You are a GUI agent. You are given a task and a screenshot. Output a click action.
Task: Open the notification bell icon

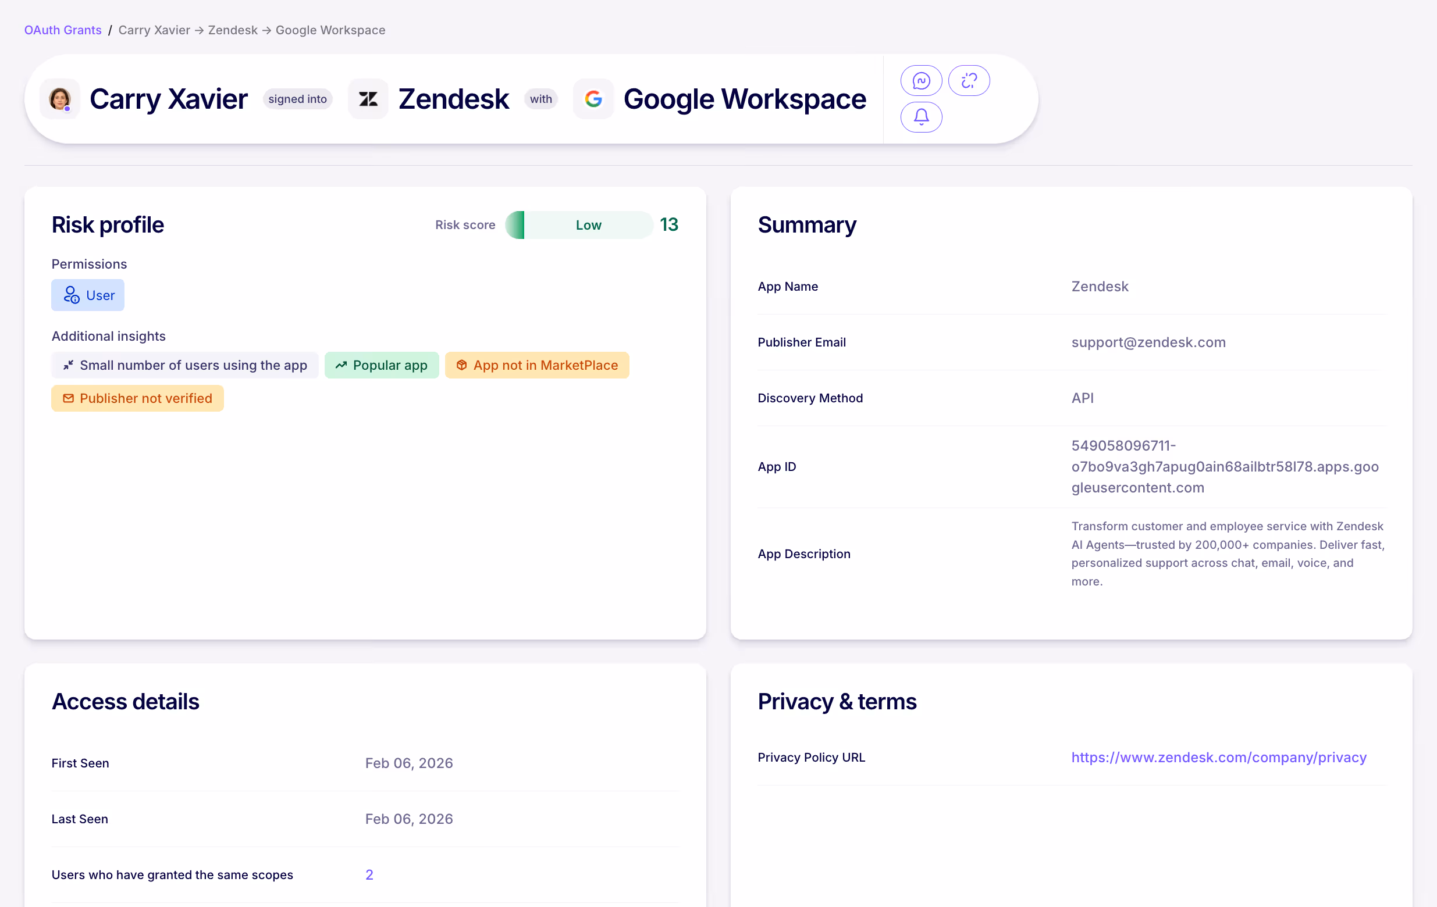point(921,117)
